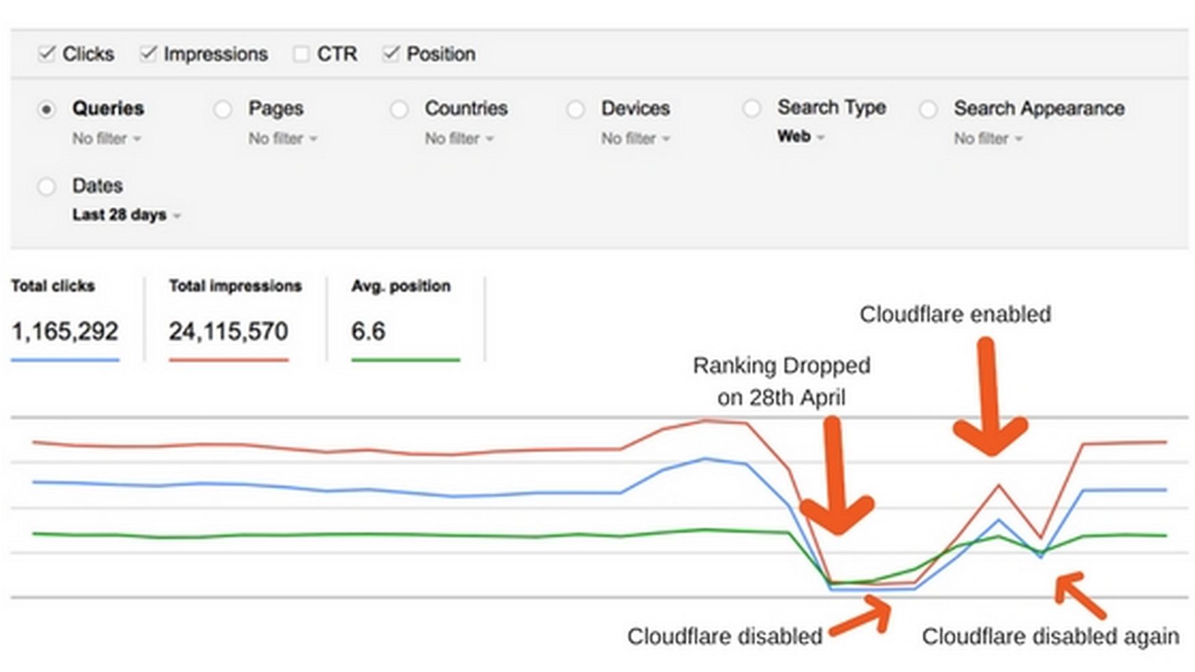Click the Position checkbox label text
The width and height of the screenshot is (1195, 672).
(441, 54)
